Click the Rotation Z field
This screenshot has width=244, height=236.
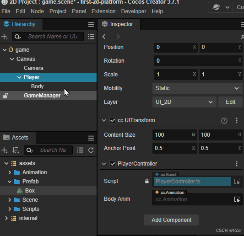pos(198,61)
